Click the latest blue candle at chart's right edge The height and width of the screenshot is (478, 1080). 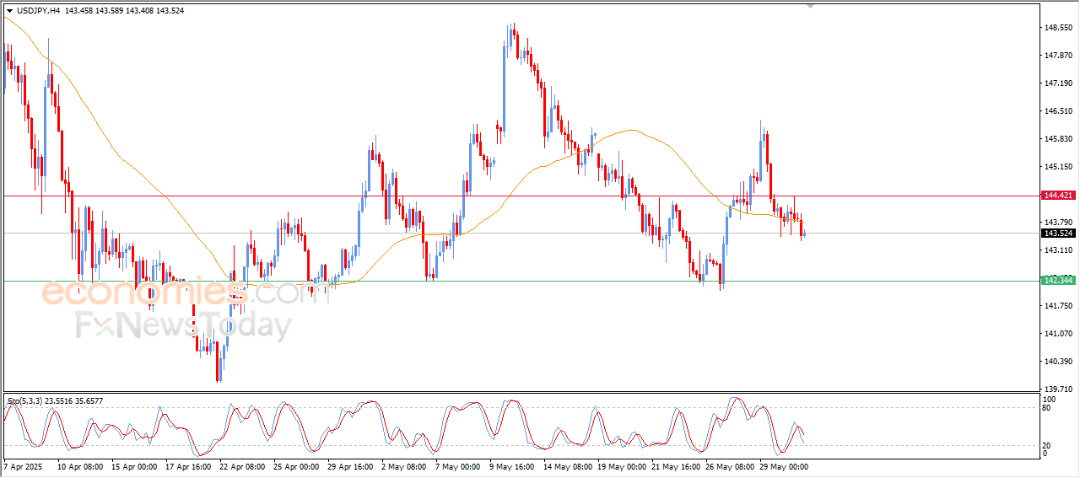tap(805, 234)
